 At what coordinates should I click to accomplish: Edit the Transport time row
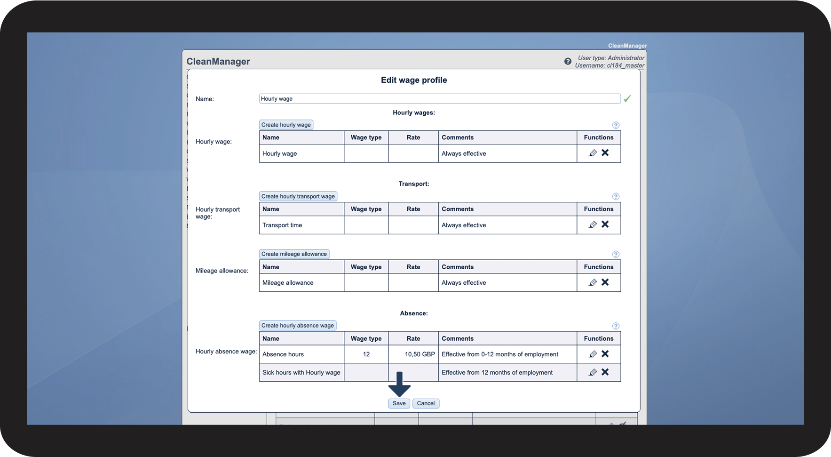click(x=593, y=224)
